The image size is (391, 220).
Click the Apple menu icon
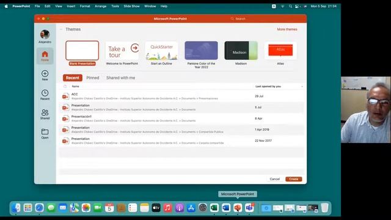click(x=6, y=6)
